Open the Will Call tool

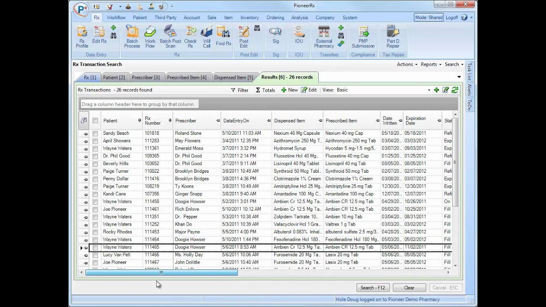pyautogui.click(x=207, y=37)
